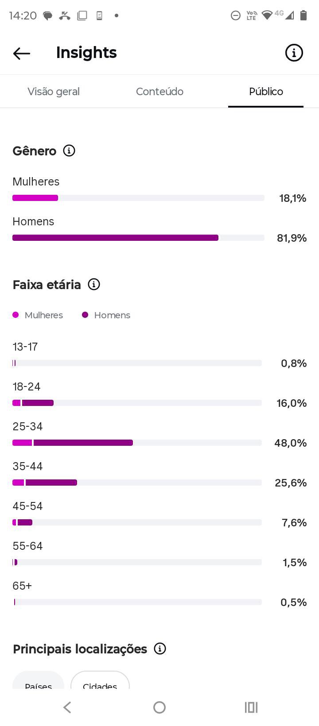This screenshot has width=319, height=726.
Task: Open the Insights info icon in header
Action: [294, 53]
